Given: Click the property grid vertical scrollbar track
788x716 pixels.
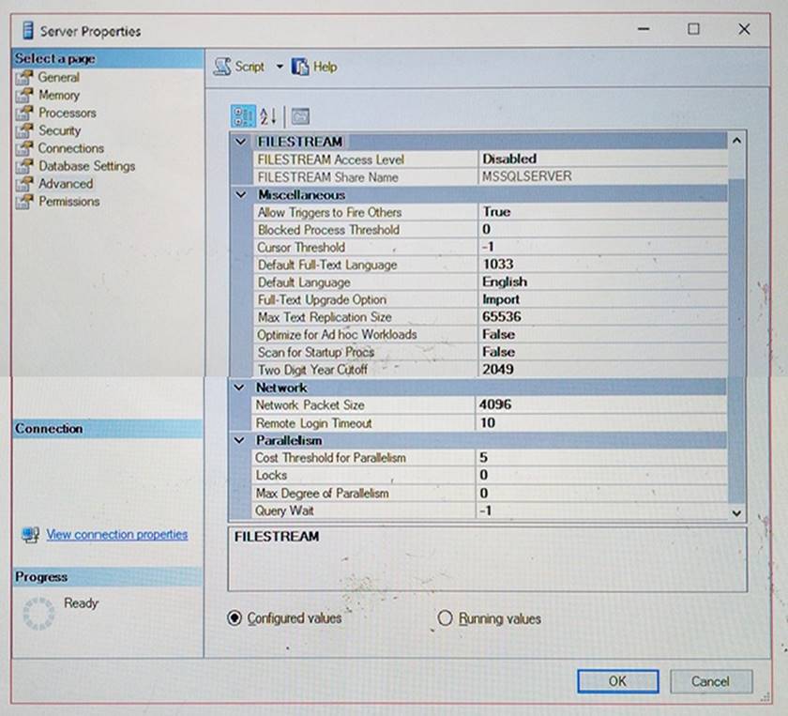Looking at the screenshot, I should 736,342.
